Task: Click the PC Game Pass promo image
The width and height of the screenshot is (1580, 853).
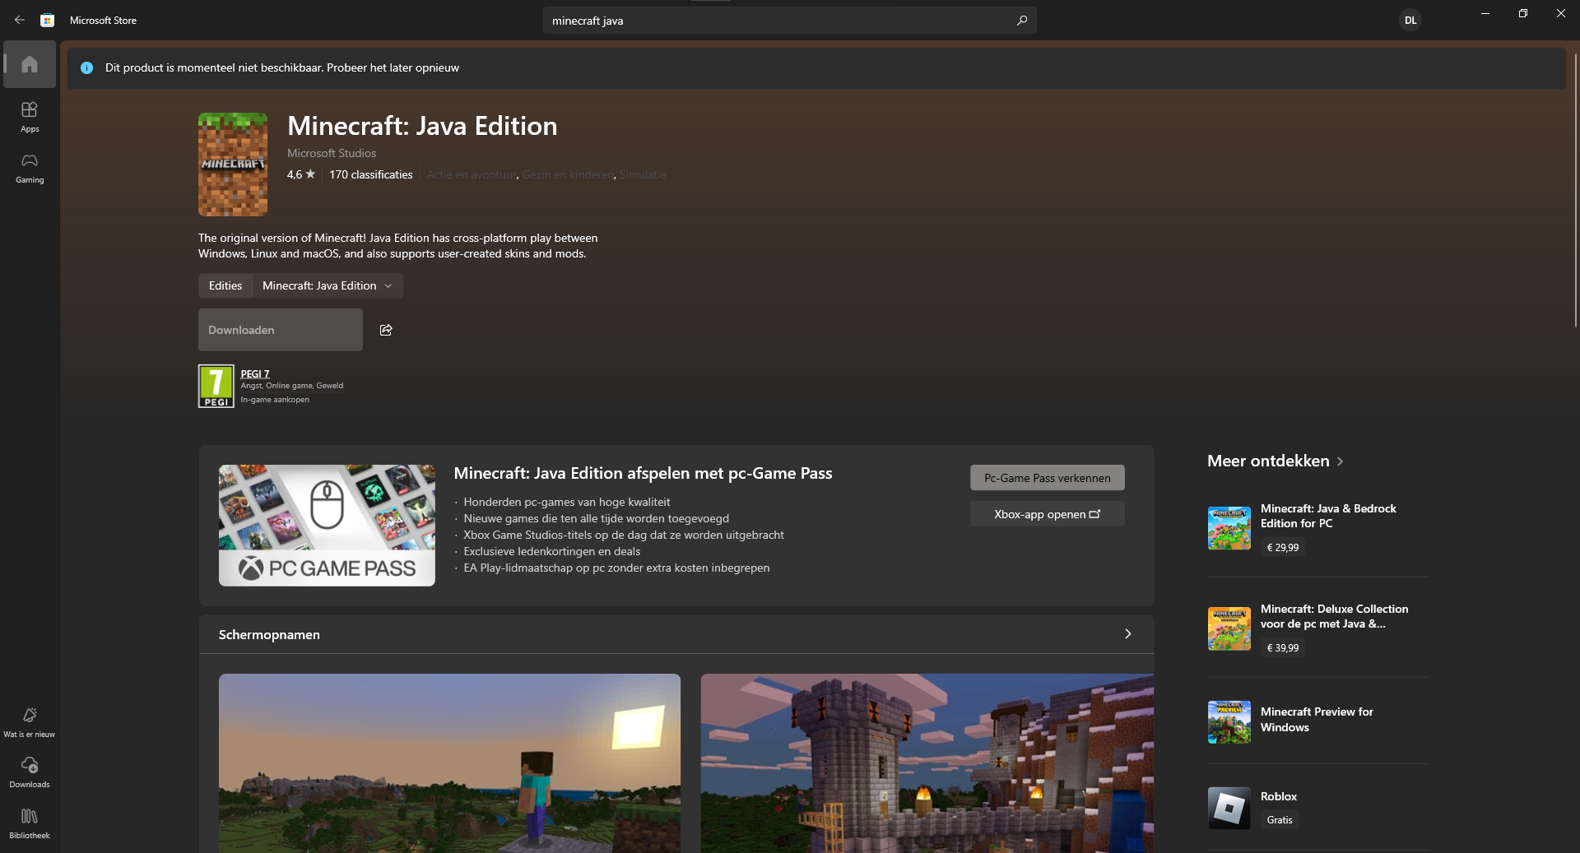Action: pos(327,526)
